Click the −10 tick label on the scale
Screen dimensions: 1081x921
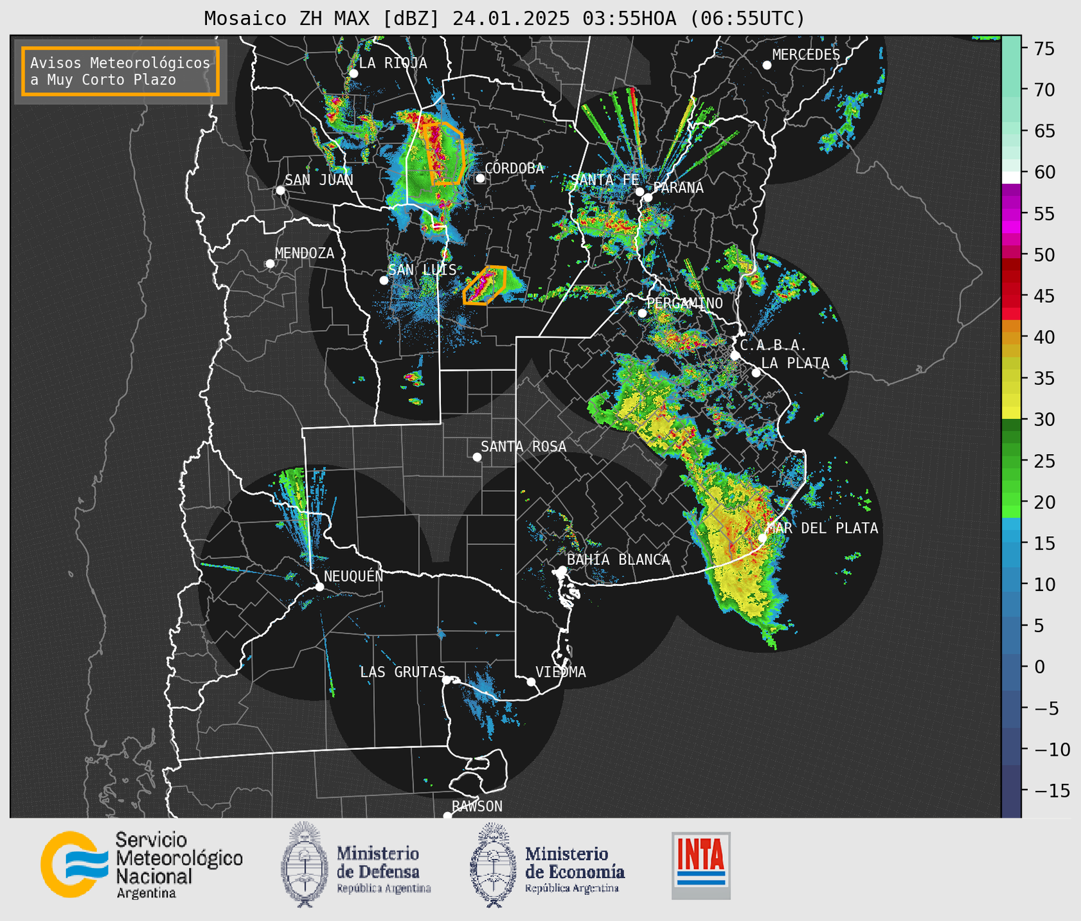click(1052, 749)
